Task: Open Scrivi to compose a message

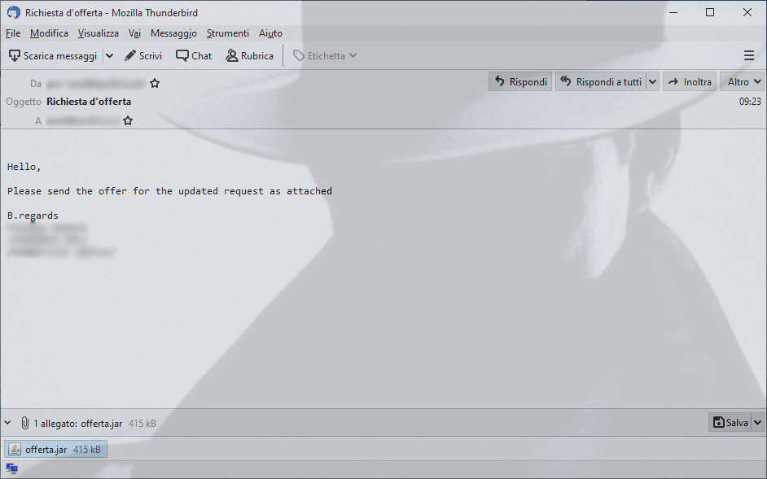Action: coord(142,56)
